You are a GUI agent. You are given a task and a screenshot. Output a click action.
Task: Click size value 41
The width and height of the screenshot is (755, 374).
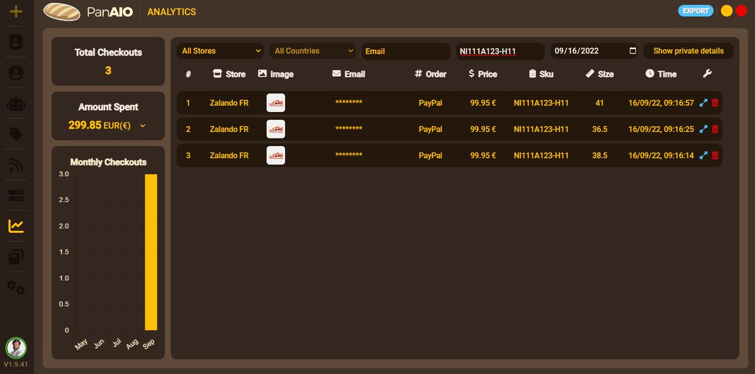click(600, 103)
